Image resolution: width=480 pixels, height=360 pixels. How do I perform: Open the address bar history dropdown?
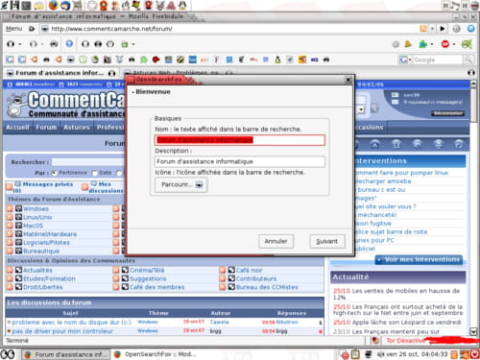coord(432,29)
